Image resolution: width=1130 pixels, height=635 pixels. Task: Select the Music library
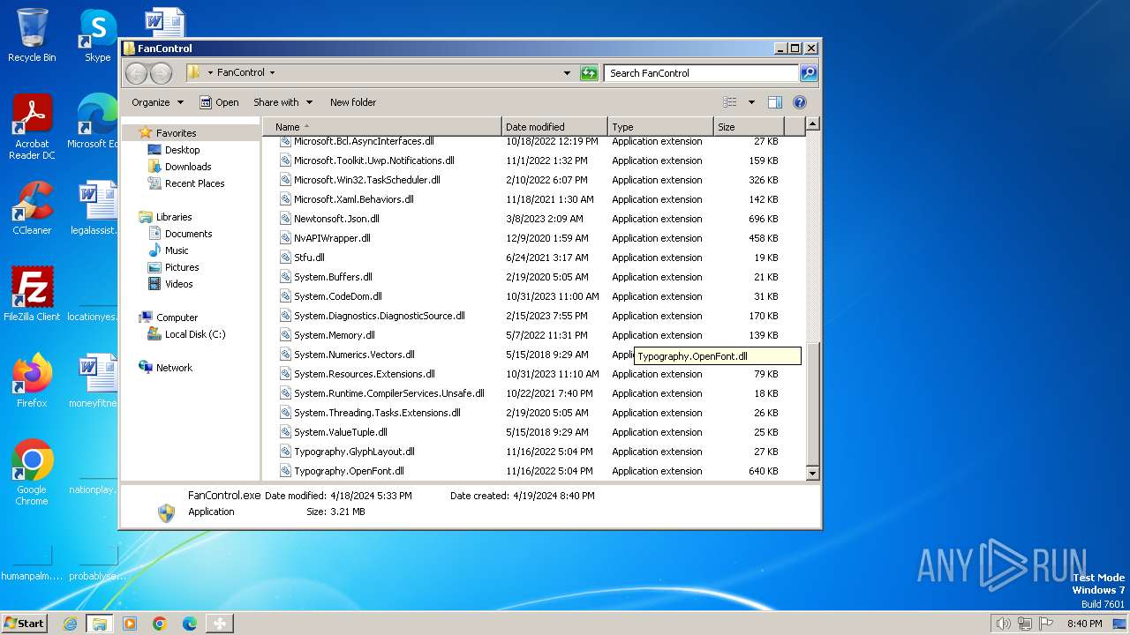177,250
